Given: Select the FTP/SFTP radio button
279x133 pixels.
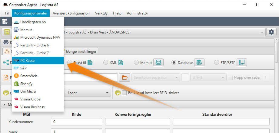Looking at the screenshot, I should pos(217,62).
